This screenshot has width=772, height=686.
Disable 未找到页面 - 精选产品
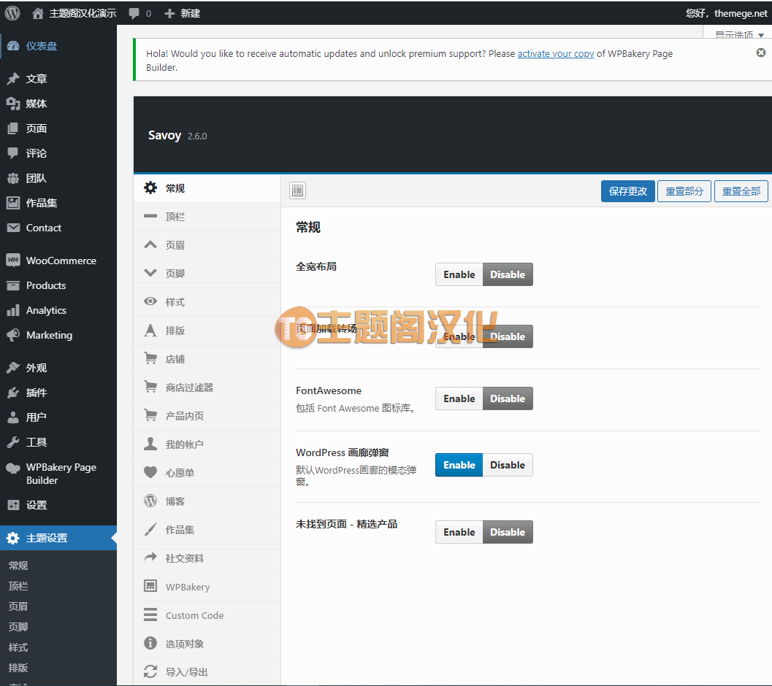click(x=508, y=531)
